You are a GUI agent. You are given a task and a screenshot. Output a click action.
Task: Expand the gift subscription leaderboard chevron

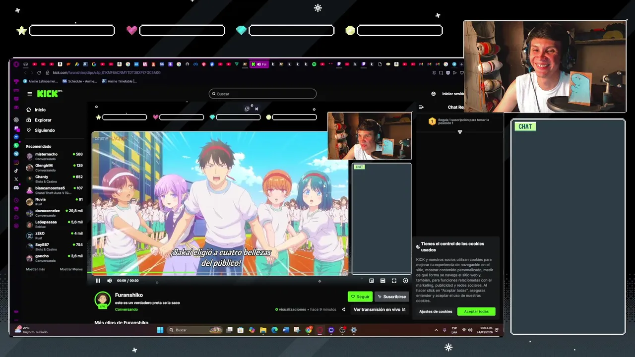point(460,132)
